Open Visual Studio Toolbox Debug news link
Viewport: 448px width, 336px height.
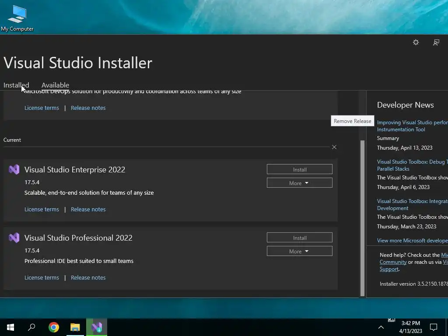(x=412, y=165)
